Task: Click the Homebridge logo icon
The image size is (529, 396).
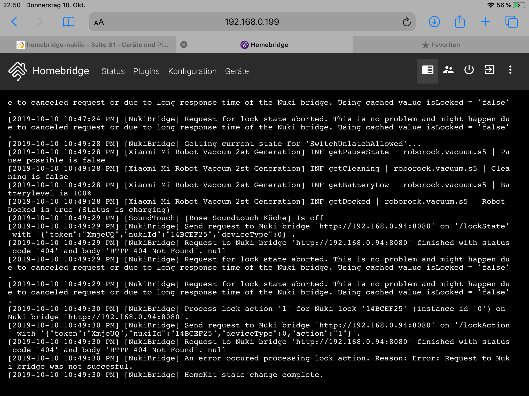Action: click(18, 71)
